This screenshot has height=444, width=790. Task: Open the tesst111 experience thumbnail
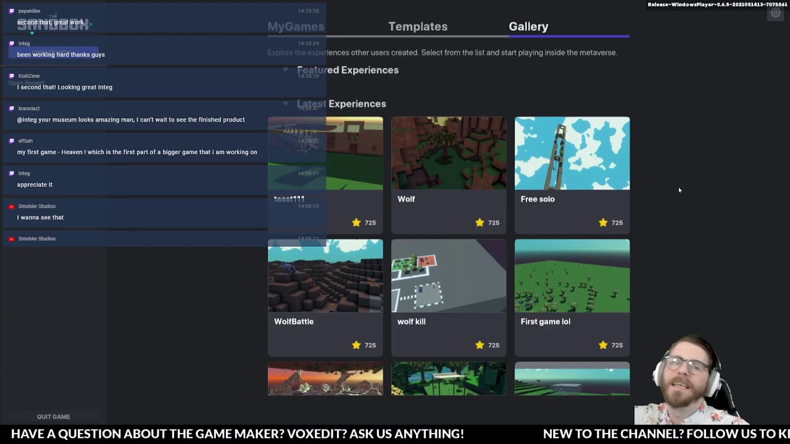pyautogui.click(x=325, y=153)
